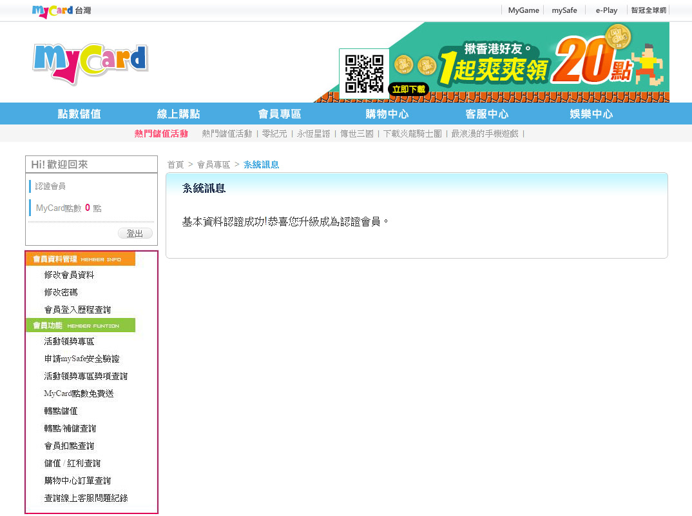The width and height of the screenshot is (692, 516).
Task: Open 轉點/補儲查詢
Action: coord(70,428)
